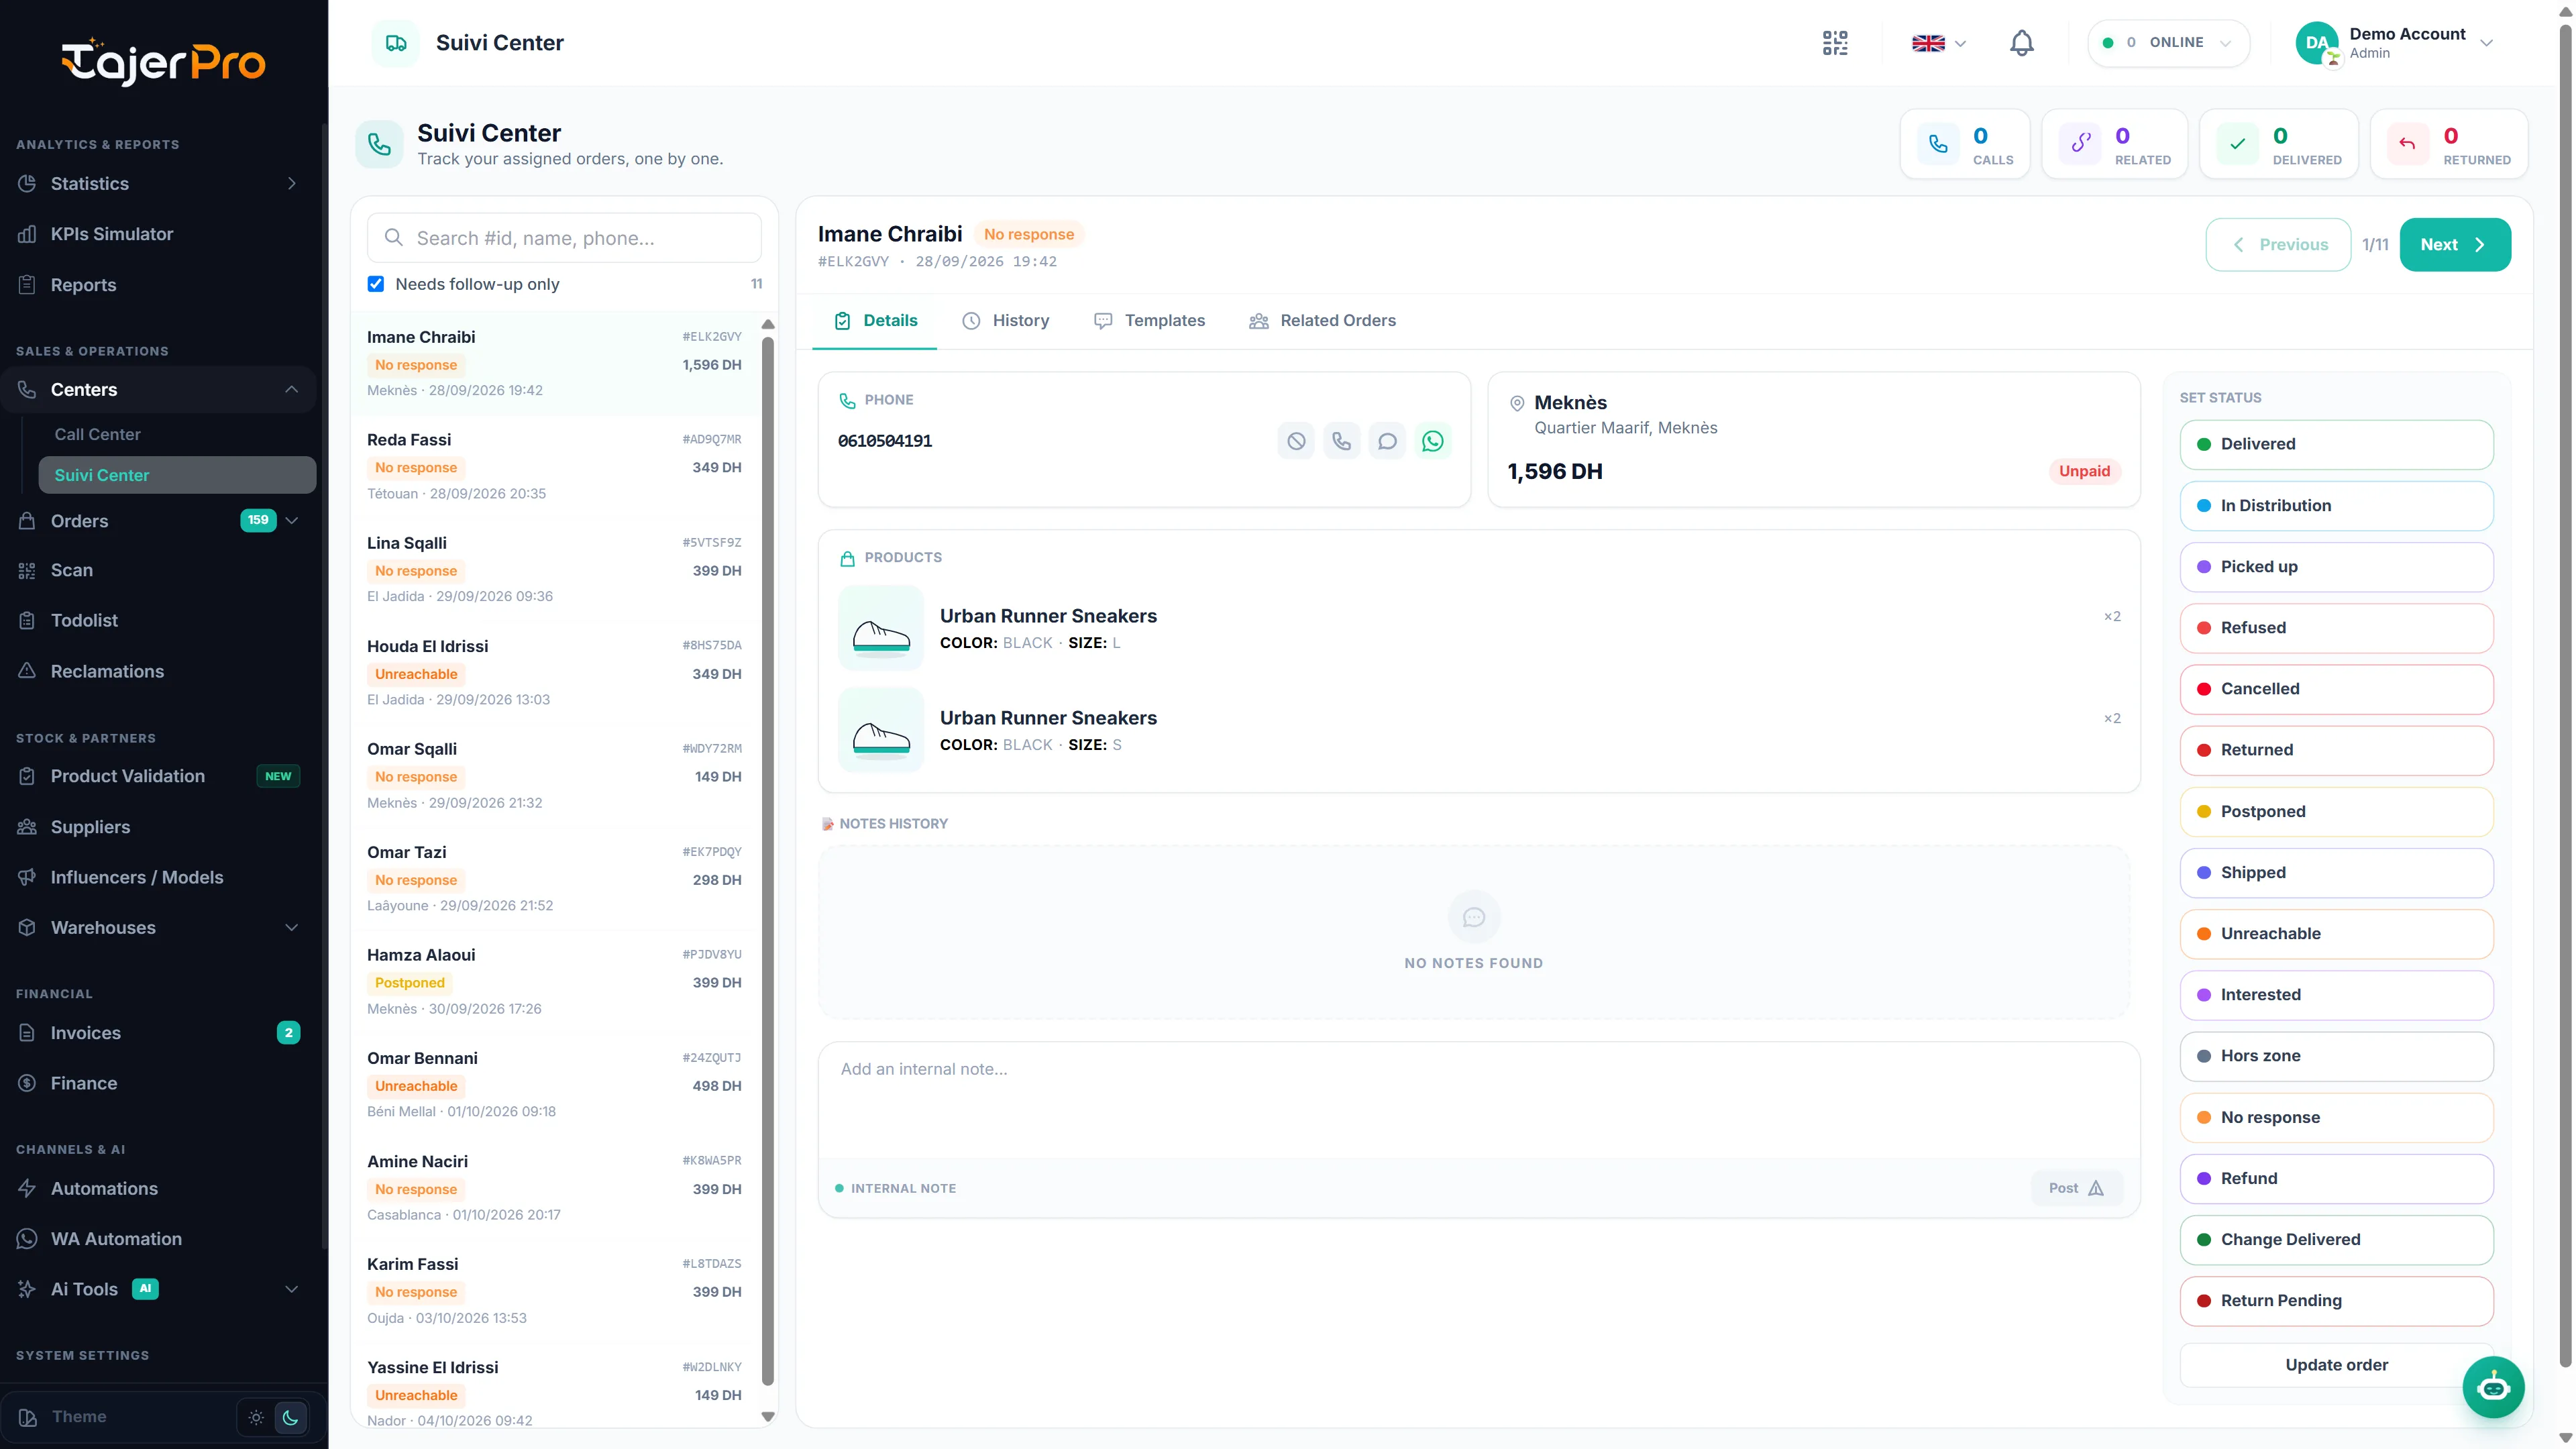Open the ONLINE status dropdown
This screenshot has width=2576, height=1449.
pyautogui.click(x=2168, y=43)
